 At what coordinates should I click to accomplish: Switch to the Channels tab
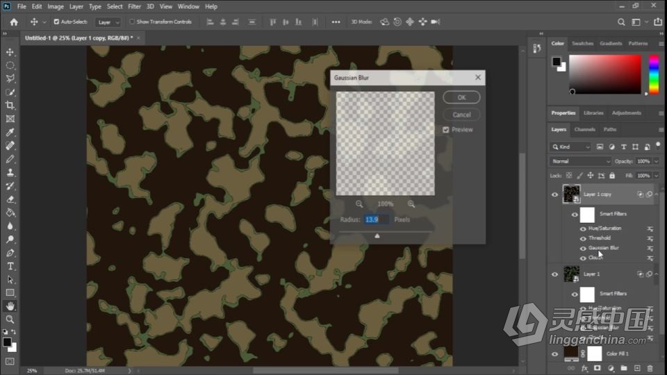coord(584,130)
